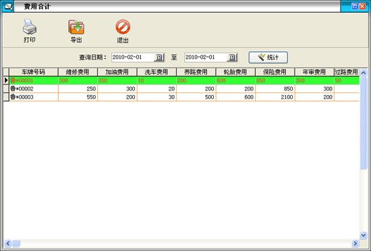Maximize the 费用合计 window
This screenshot has width=371, height=251.
tap(355, 6)
